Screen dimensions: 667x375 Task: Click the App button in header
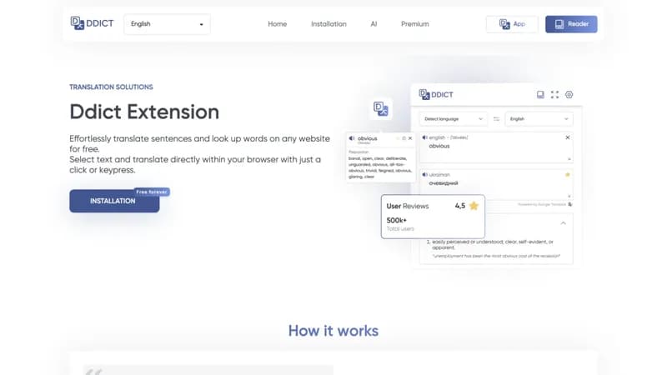(512, 24)
